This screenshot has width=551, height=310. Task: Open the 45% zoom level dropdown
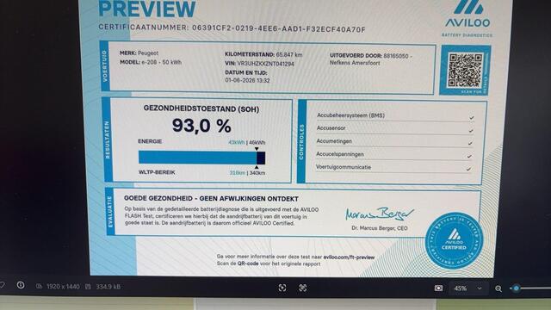(x=467, y=288)
